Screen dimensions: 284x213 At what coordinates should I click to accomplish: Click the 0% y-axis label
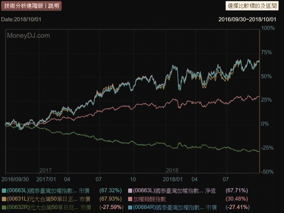tap(265, 124)
